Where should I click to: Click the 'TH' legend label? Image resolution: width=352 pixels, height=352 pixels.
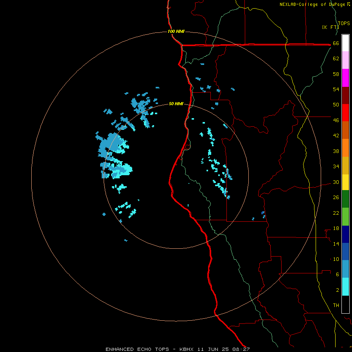pos(336,305)
